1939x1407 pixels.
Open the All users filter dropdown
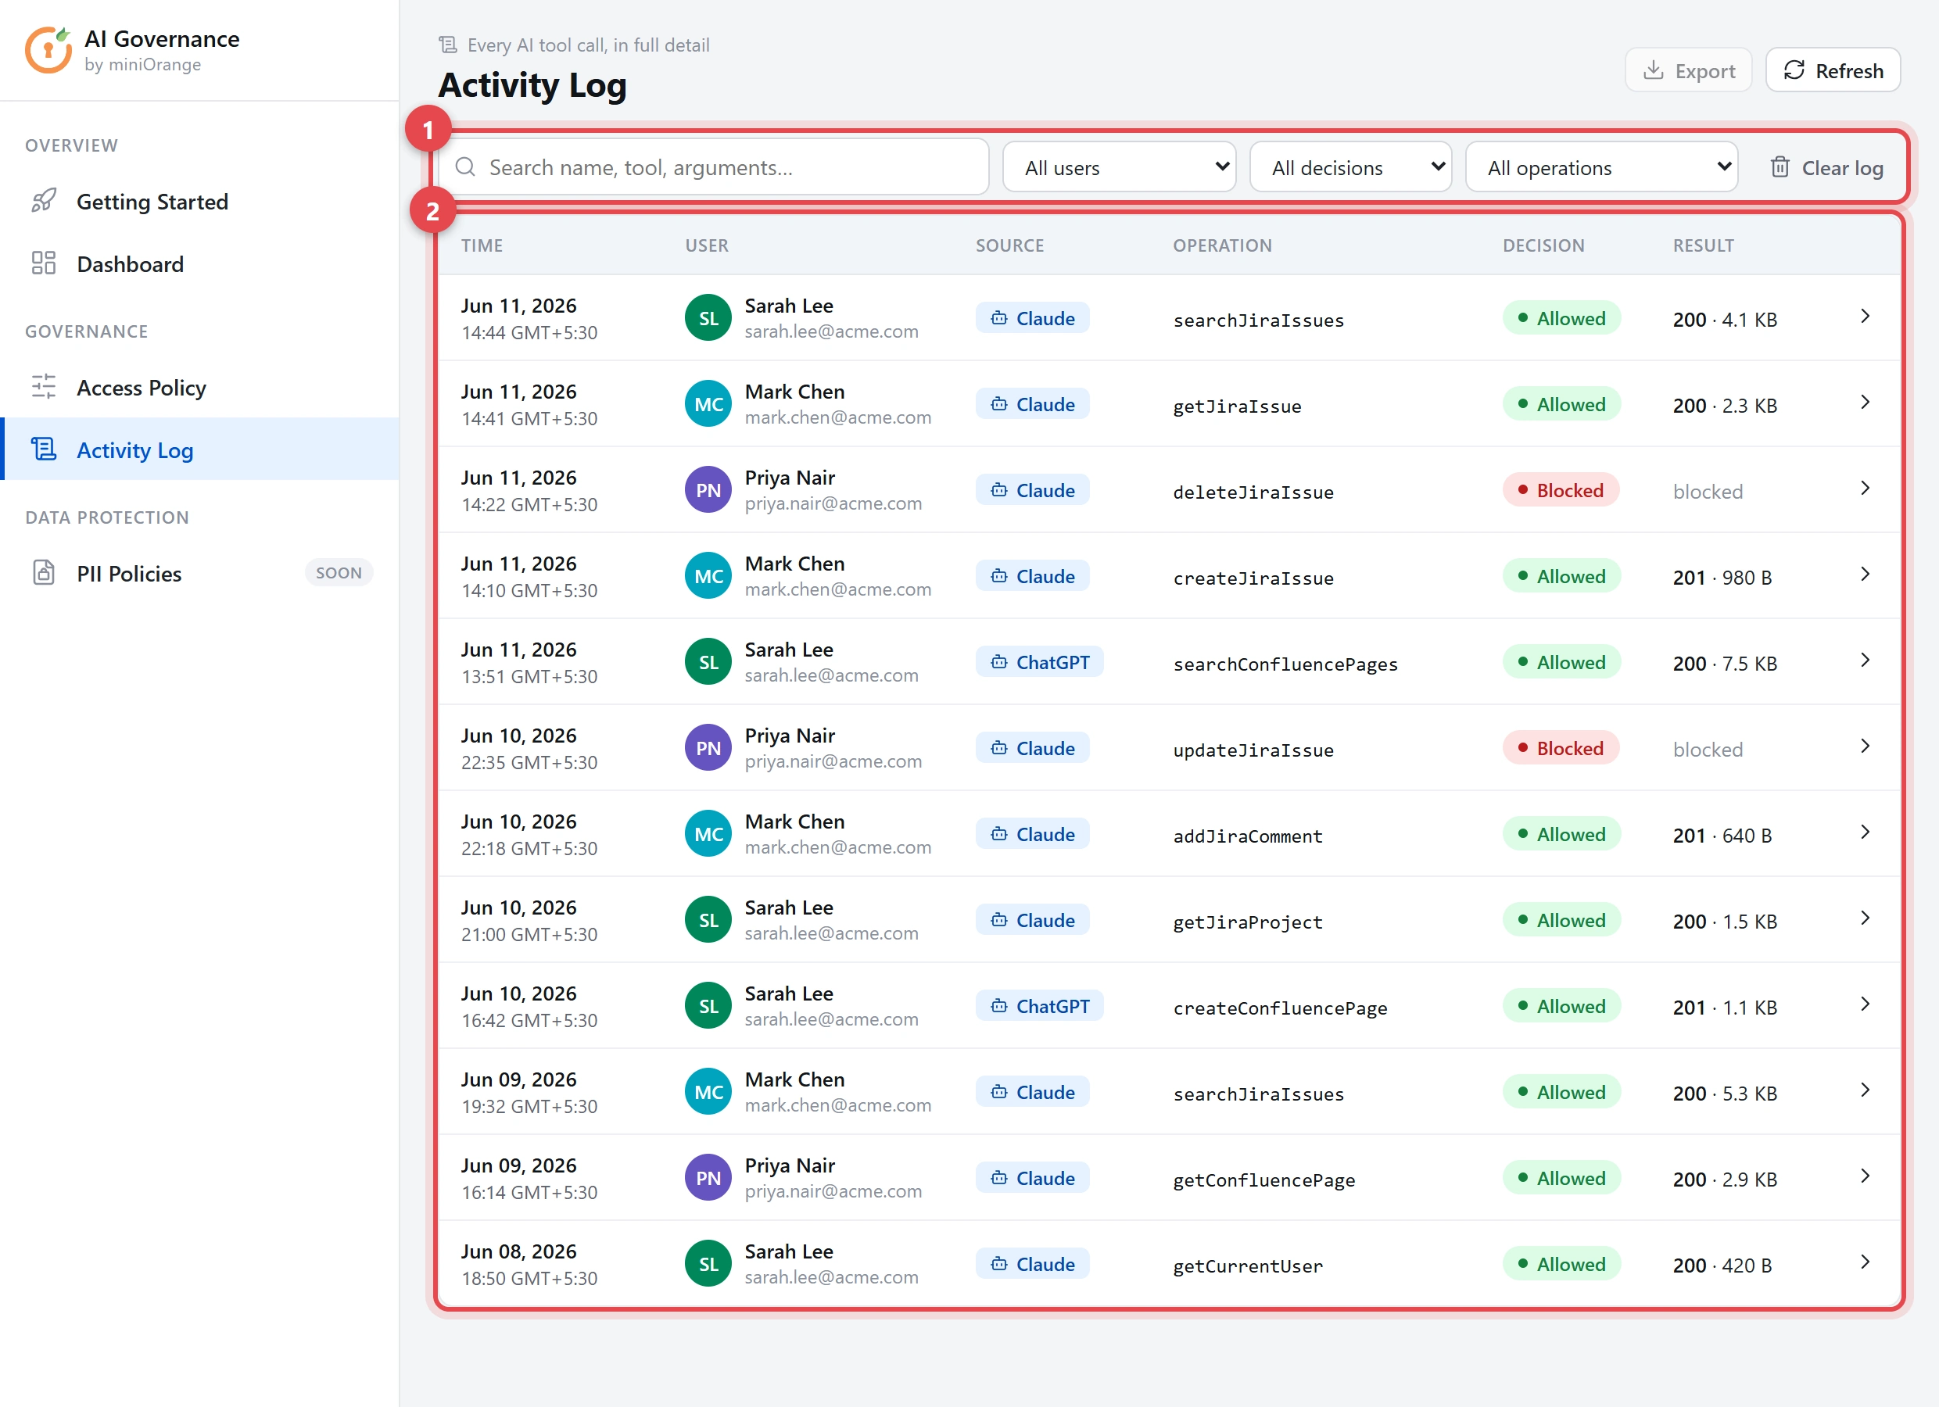pyautogui.click(x=1119, y=166)
